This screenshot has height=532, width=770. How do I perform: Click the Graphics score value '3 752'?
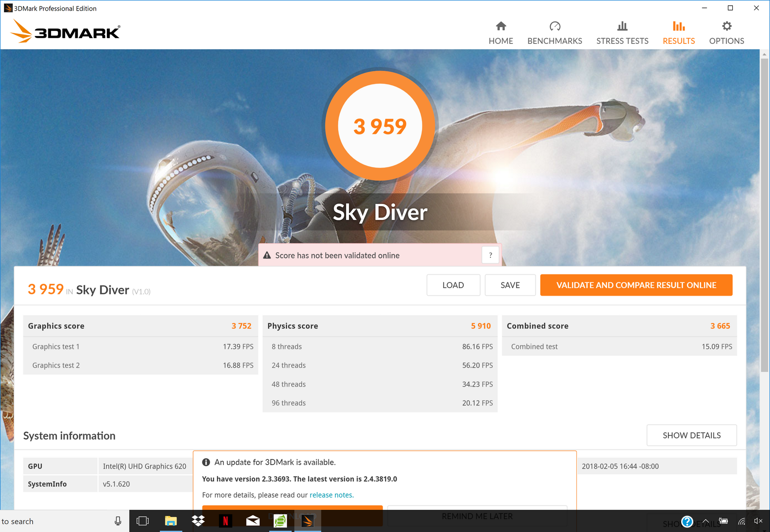pyautogui.click(x=241, y=326)
